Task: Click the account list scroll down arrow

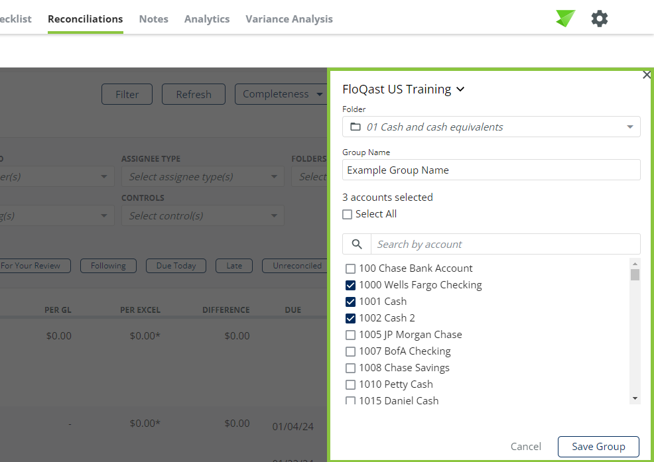Action: tap(635, 398)
